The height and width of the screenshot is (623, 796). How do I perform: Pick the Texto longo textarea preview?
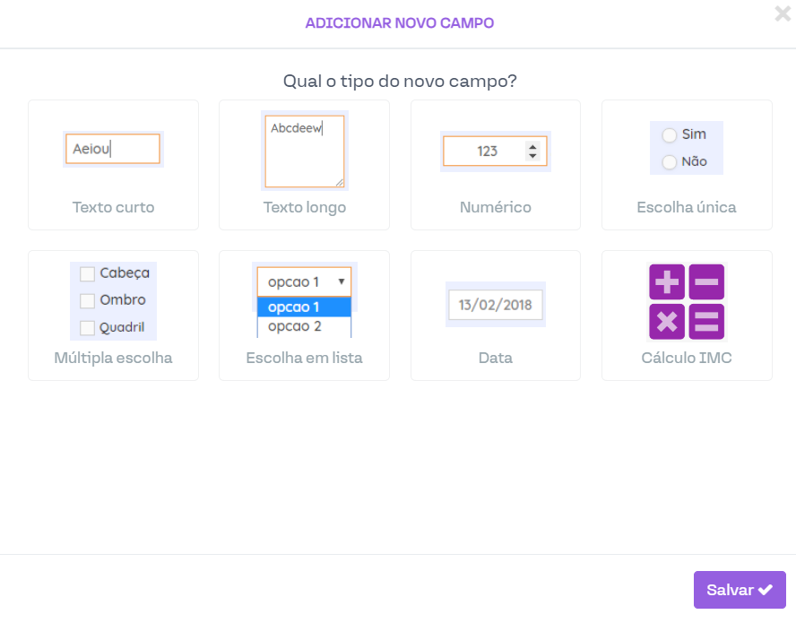(x=305, y=151)
